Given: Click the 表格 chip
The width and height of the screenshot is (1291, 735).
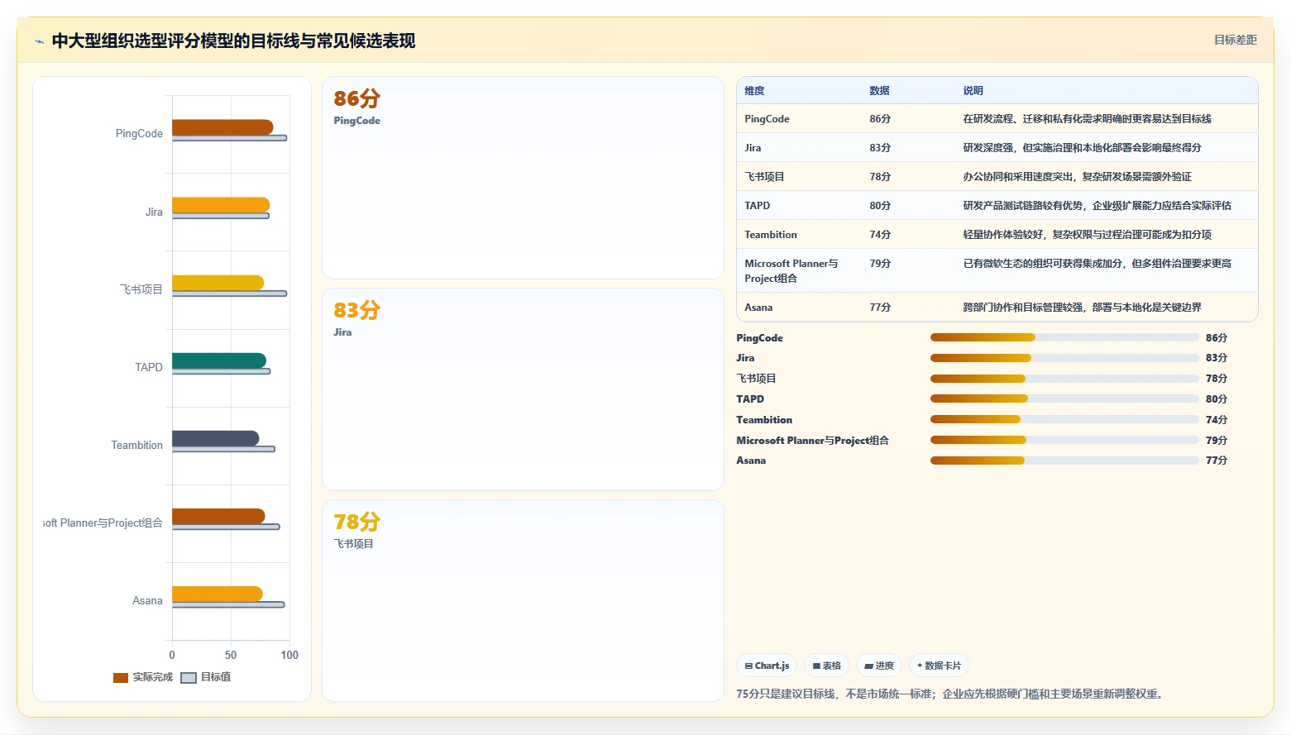Looking at the screenshot, I should coord(826,666).
